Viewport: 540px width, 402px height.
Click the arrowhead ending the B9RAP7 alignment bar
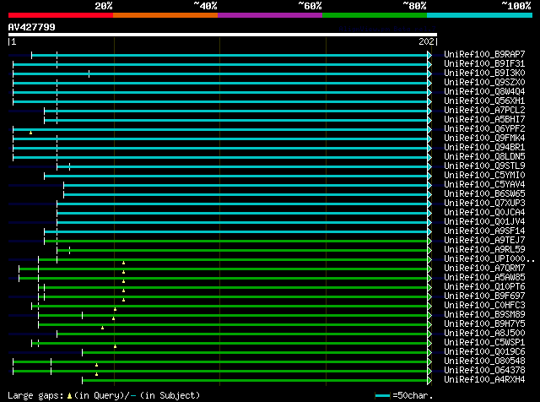tap(429, 55)
